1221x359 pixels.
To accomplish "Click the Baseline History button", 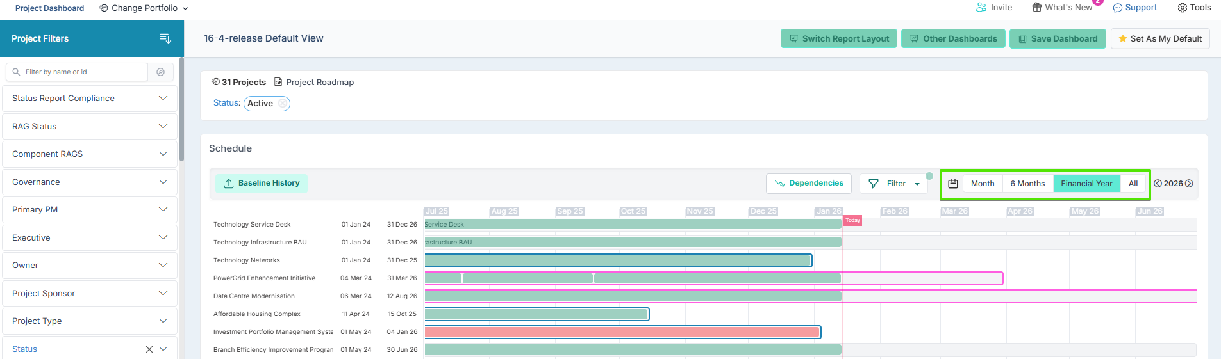I will tap(262, 183).
